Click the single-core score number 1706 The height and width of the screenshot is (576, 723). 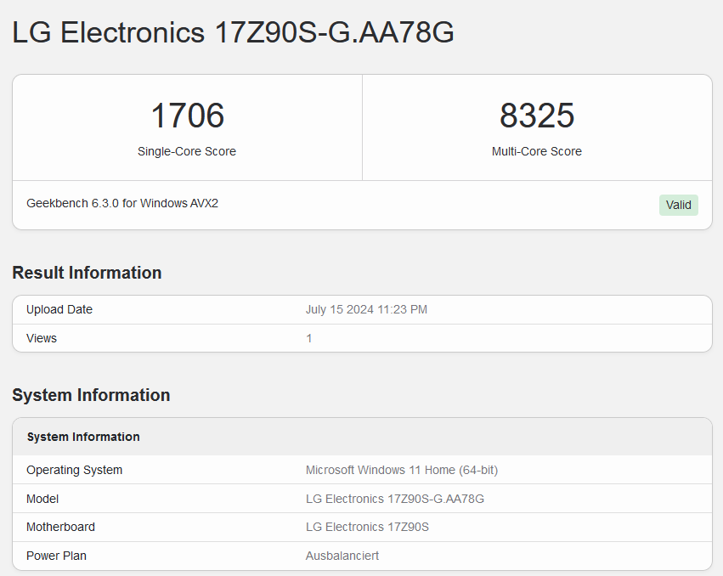187,116
